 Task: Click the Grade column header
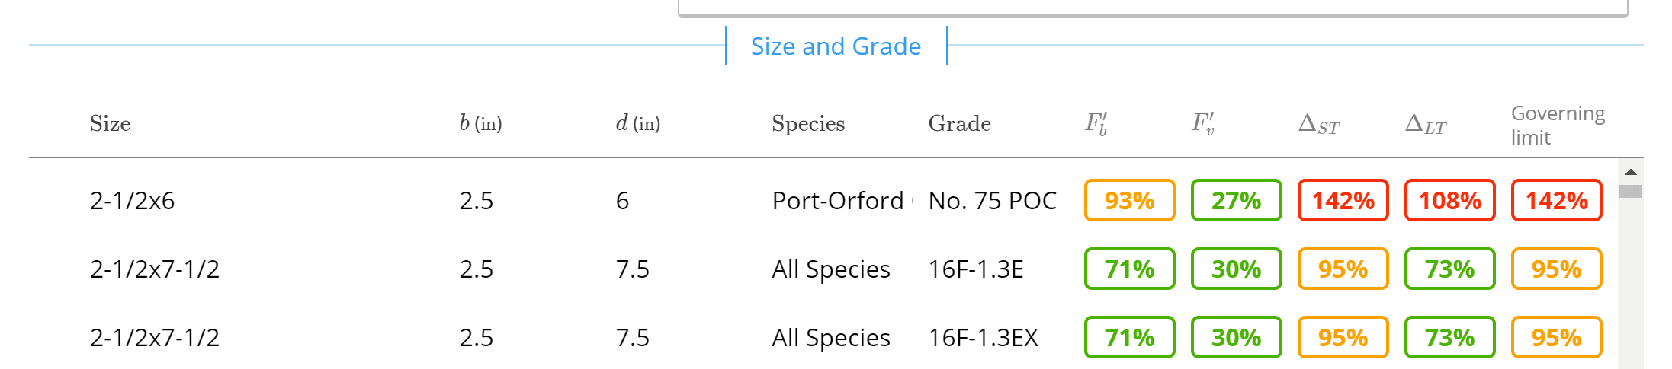pyautogui.click(x=959, y=123)
